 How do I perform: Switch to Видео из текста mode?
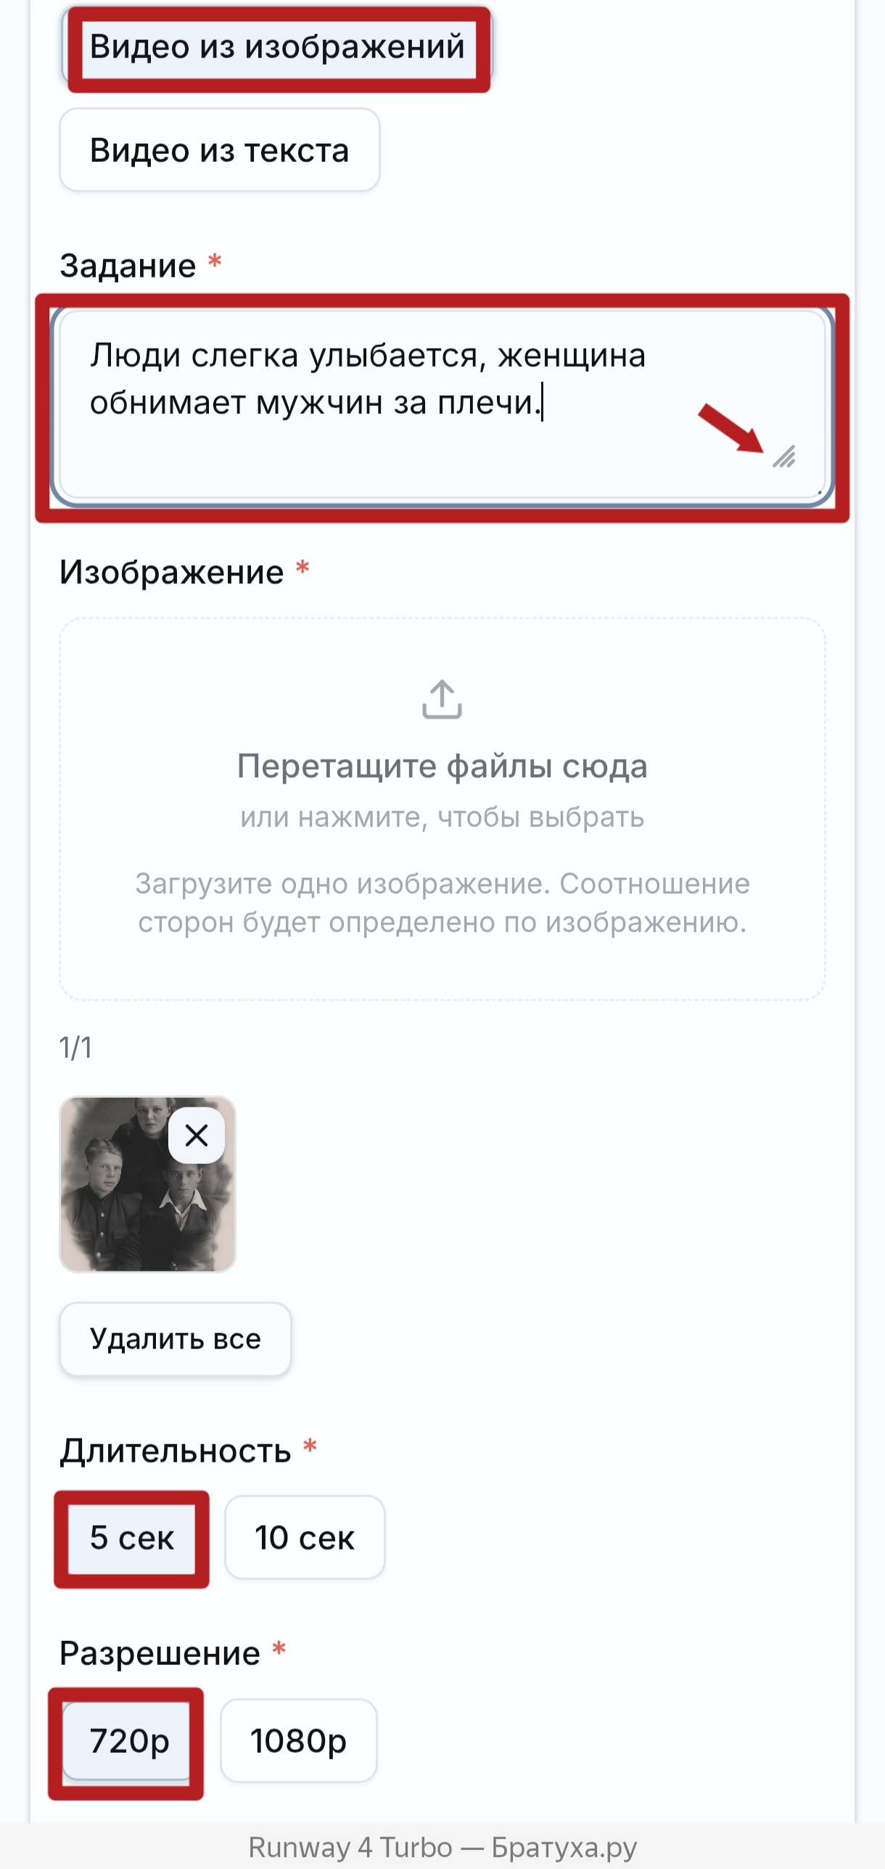(x=220, y=150)
